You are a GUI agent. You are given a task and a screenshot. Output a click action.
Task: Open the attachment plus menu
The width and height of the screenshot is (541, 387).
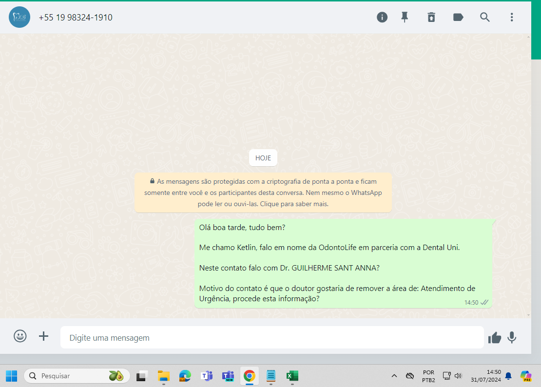(43, 336)
